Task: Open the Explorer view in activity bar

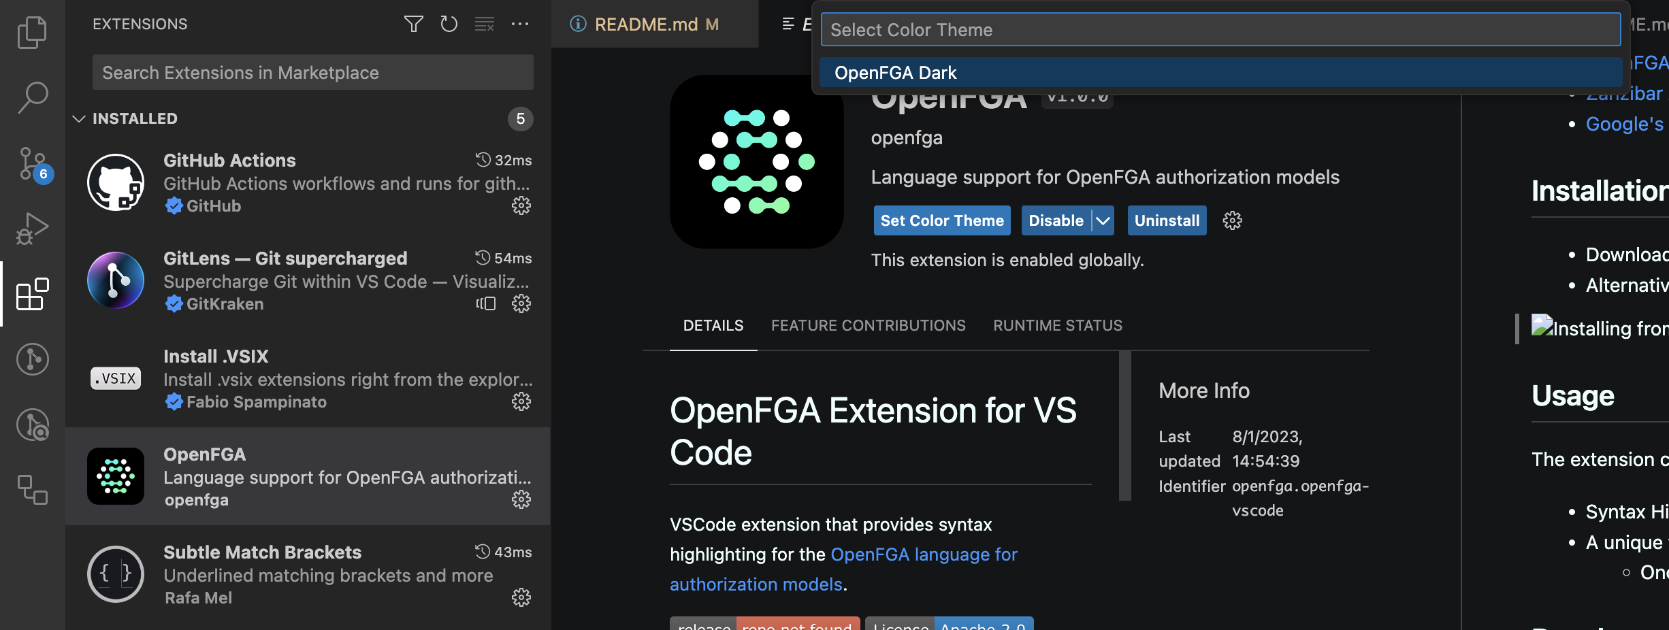Action: (32, 32)
